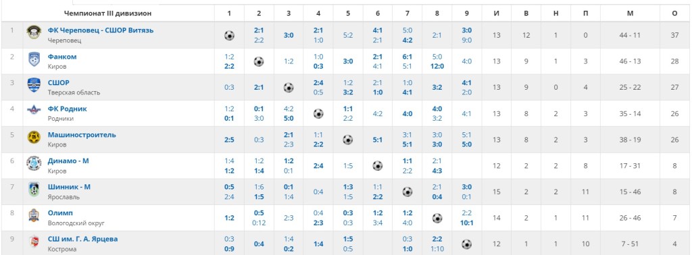Viewport: 692px width, 255px height.
Task: Open the 10:1 match score in Олимп row
Action: [x=467, y=223]
